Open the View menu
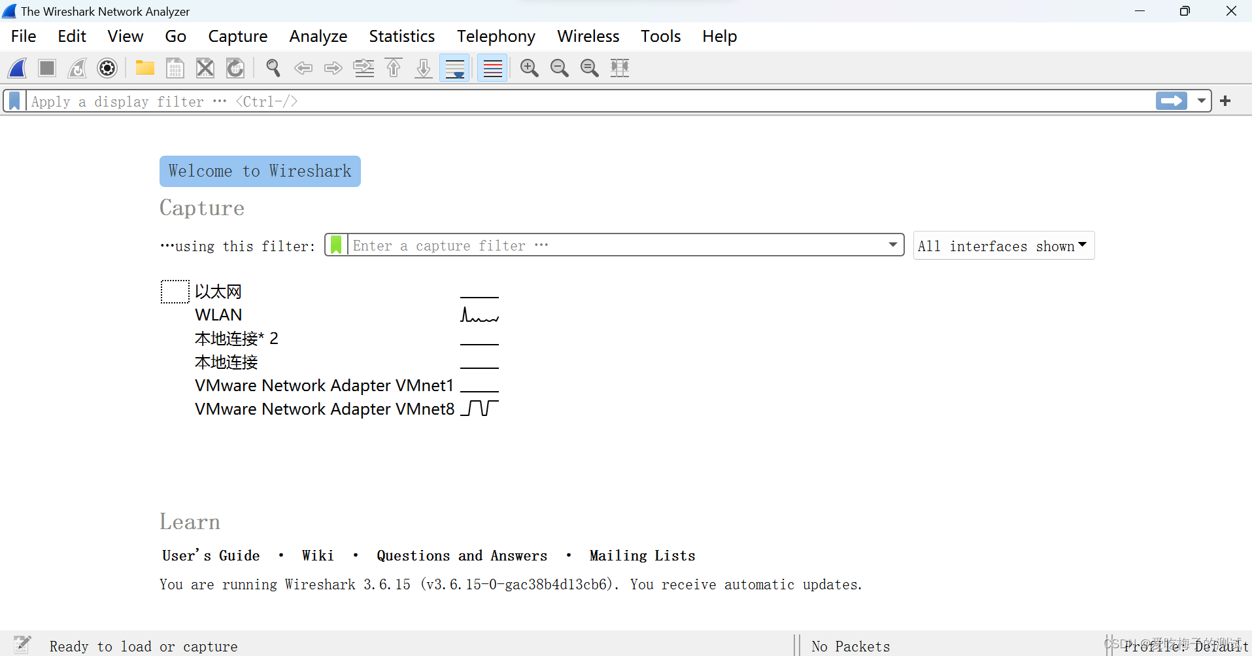Image resolution: width=1252 pixels, height=656 pixels. coord(126,36)
